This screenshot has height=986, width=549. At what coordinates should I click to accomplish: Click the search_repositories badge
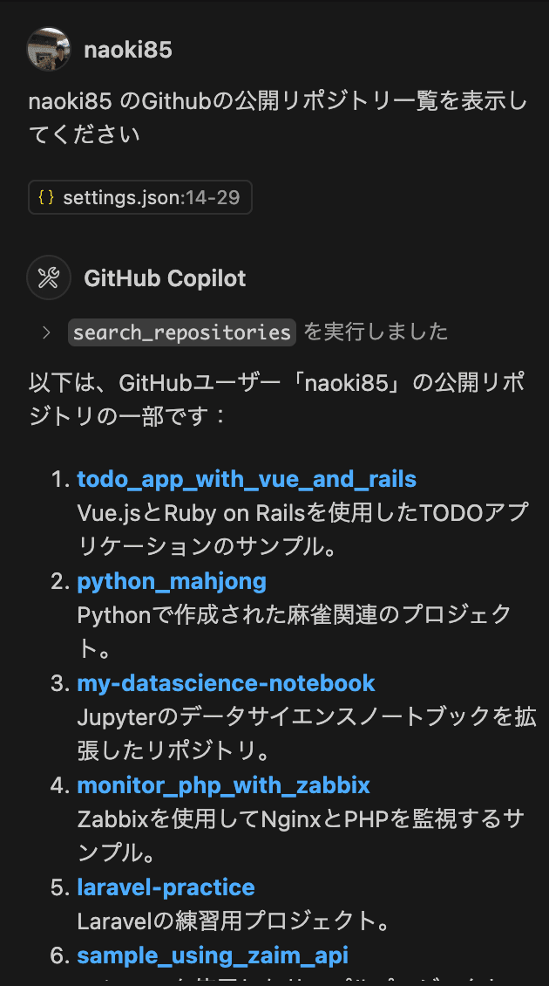click(181, 332)
